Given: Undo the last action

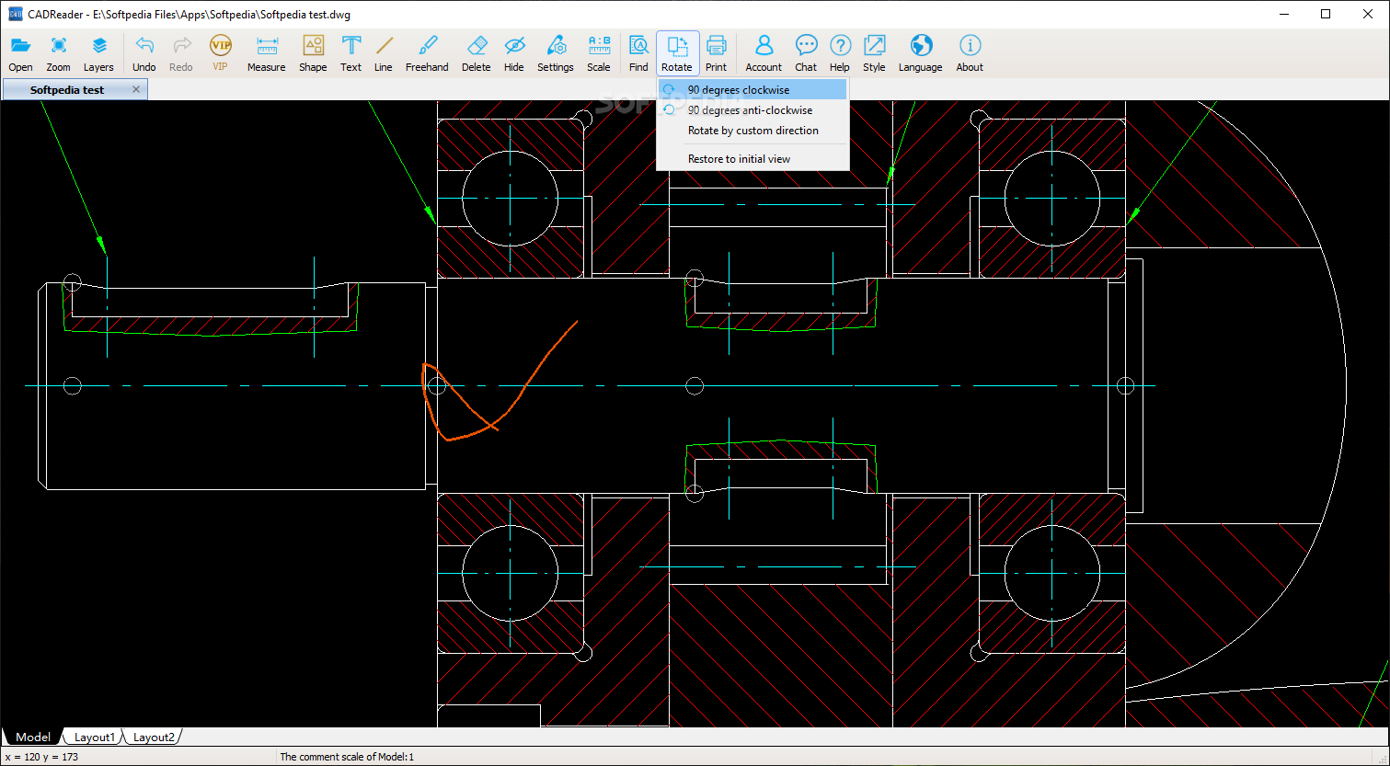Looking at the screenshot, I should (144, 54).
